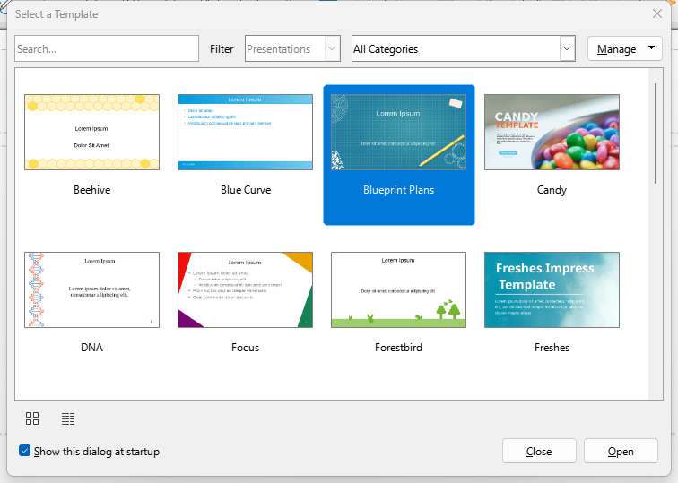Image resolution: width=678 pixels, height=483 pixels.
Task: Click the Freshes label text
Action: (552, 348)
